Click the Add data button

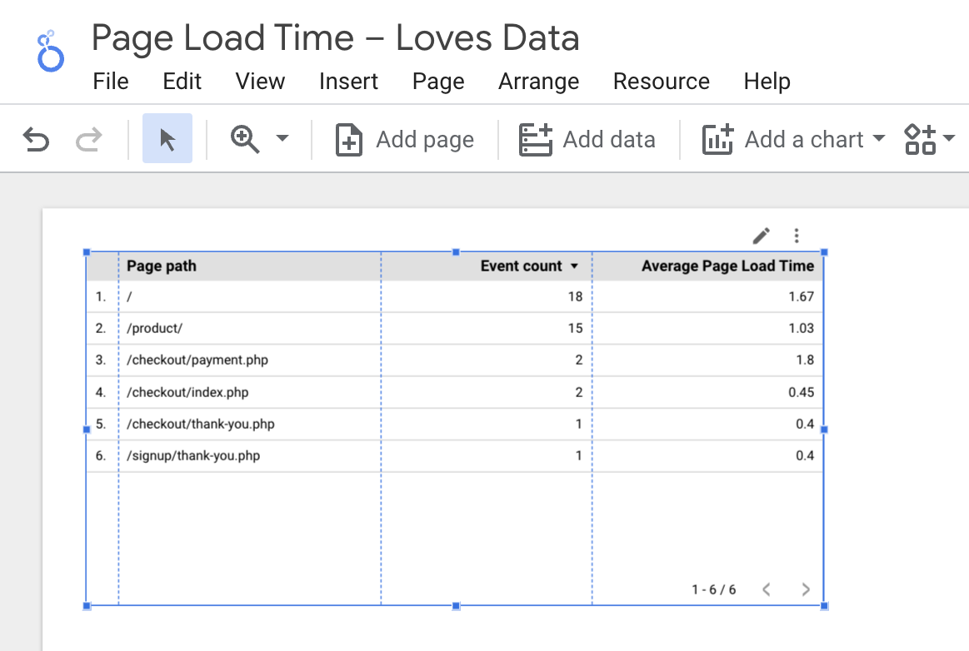587,139
